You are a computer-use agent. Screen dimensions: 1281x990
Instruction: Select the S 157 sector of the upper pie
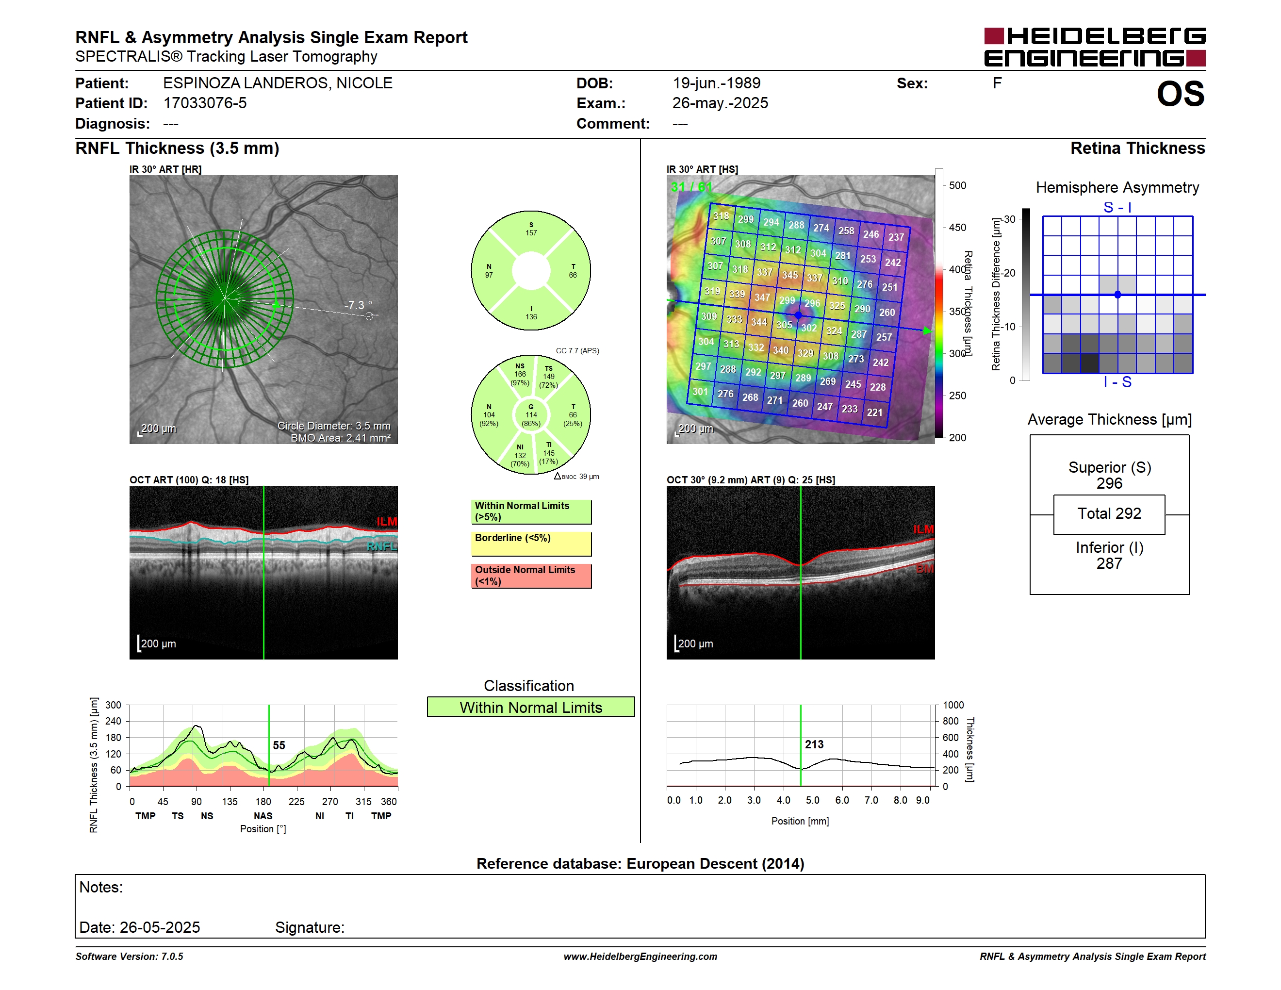pos(531,229)
